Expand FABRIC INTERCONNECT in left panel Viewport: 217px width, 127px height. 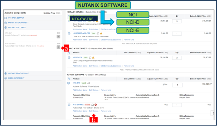[5, 23]
